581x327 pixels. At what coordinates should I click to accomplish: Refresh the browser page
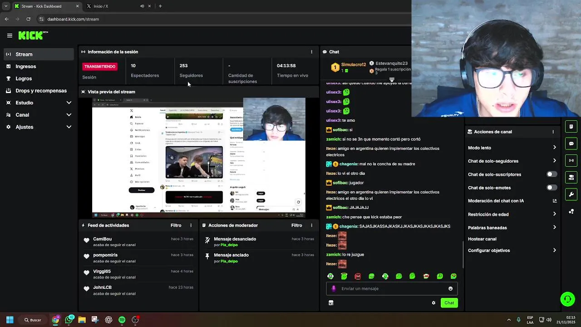click(x=28, y=19)
